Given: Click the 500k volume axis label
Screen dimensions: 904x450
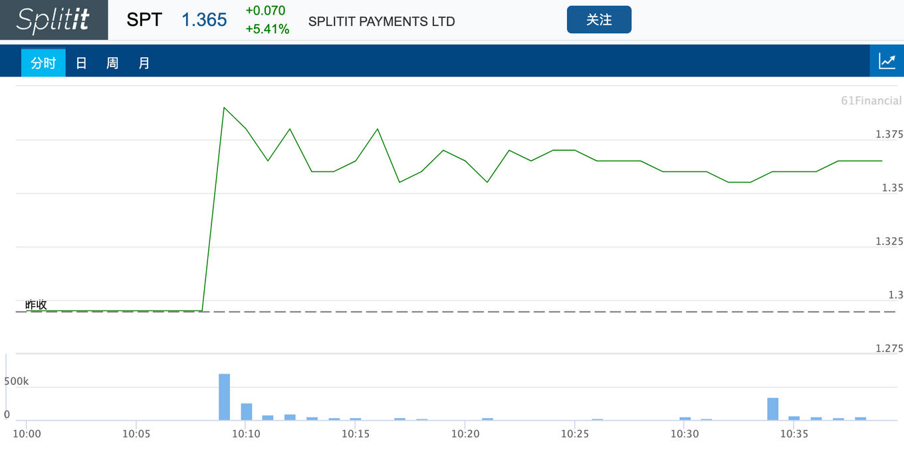Looking at the screenshot, I should pyautogui.click(x=16, y=382).
